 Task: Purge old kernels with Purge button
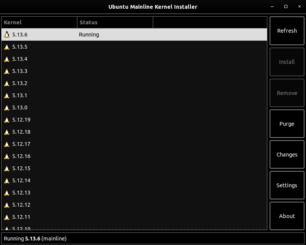287,124
